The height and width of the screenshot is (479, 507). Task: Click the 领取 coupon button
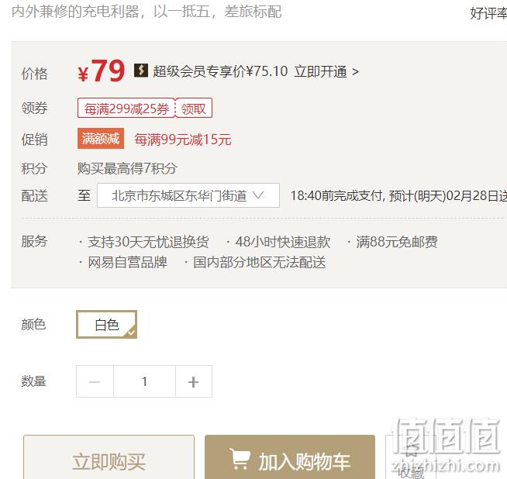tap(193, 109)
